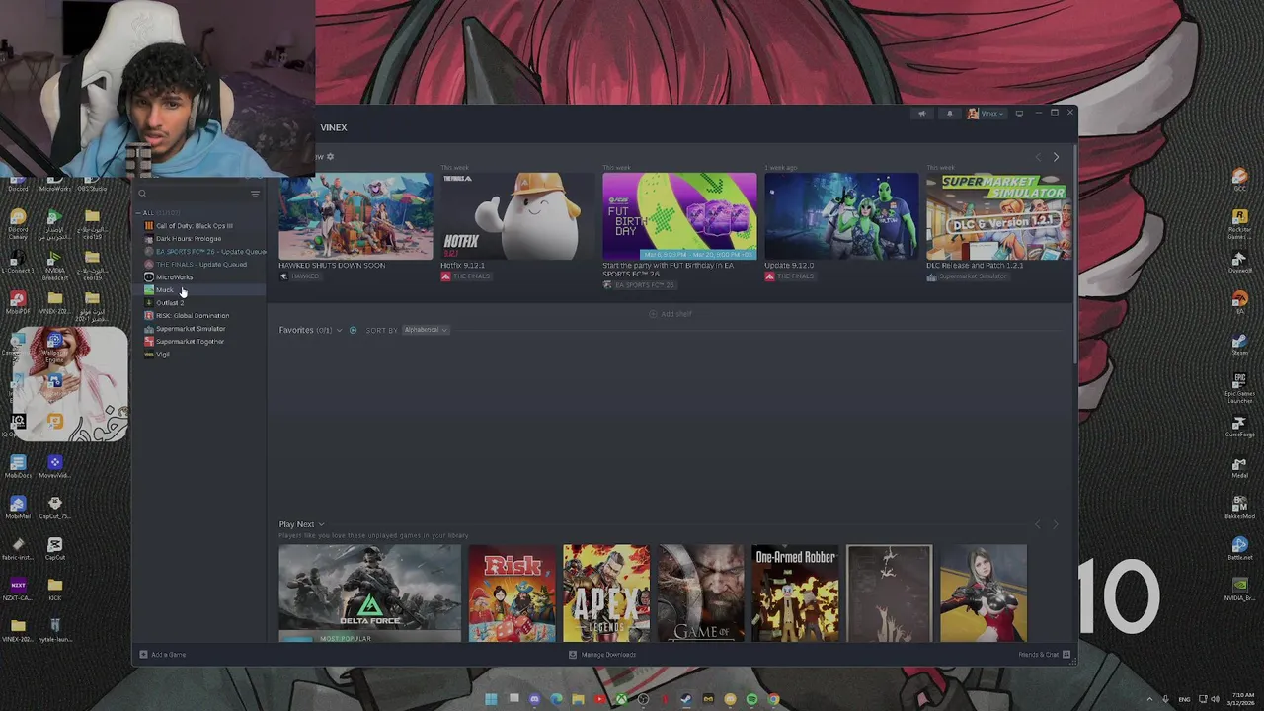This screenshot has width=1264, height=711.
Task: Open Xbox app from taskbar
Action: pyautogui.click(x=621, y=699)
